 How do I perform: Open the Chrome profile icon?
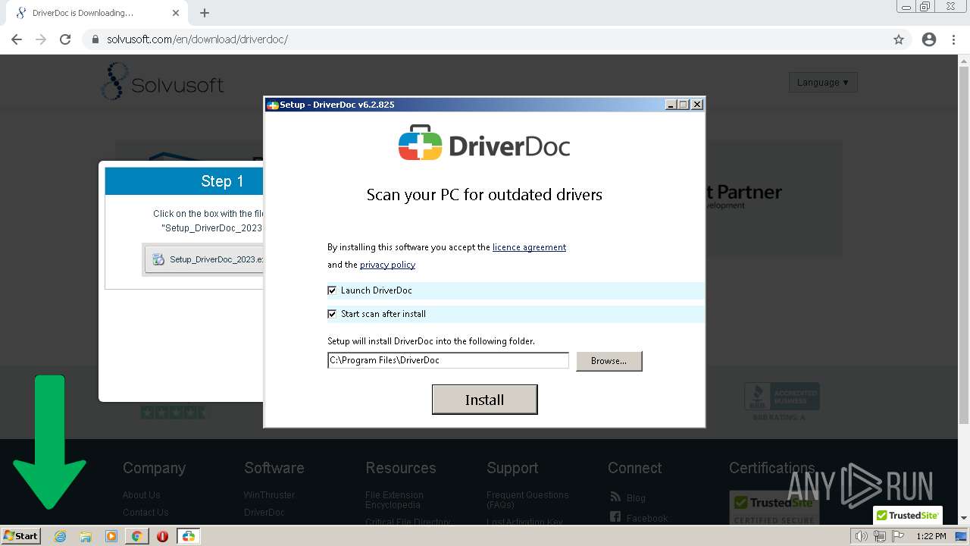click(x=929, y=39)
